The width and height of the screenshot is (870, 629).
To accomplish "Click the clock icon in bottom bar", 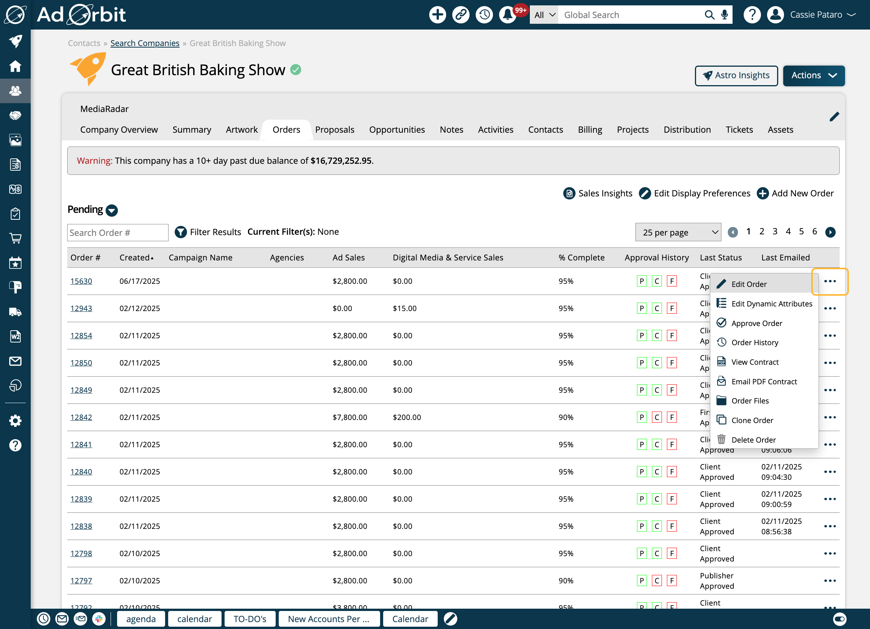I will click(43, 619).
